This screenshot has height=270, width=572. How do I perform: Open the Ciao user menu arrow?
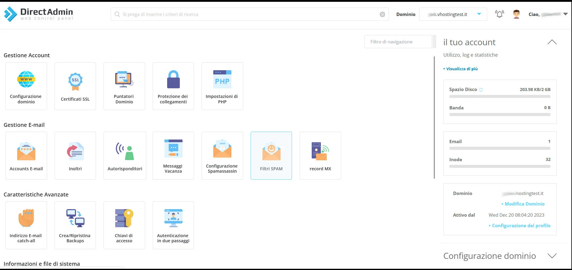coord(565,14)
